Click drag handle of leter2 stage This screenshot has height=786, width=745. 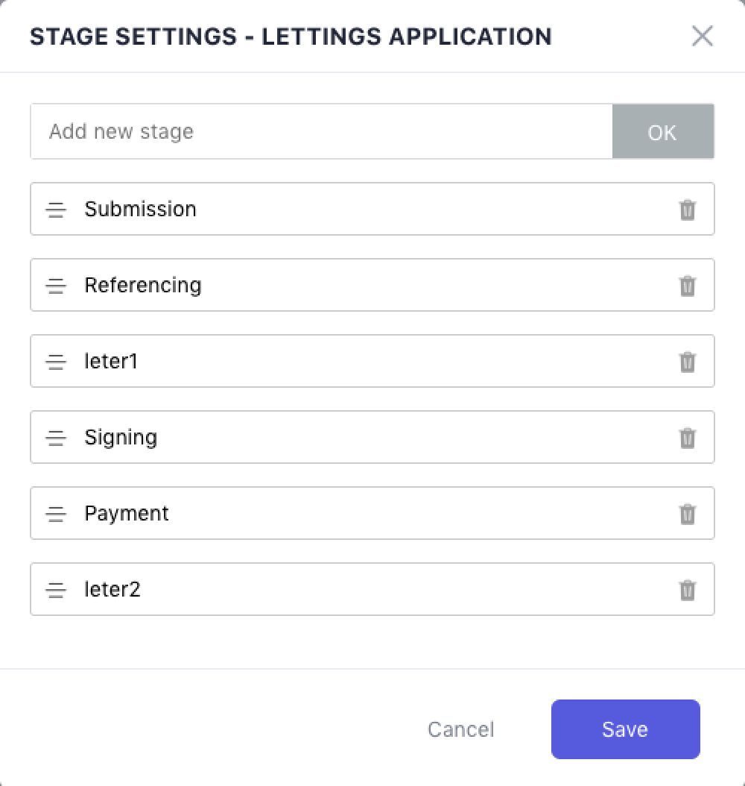[56, 590]
